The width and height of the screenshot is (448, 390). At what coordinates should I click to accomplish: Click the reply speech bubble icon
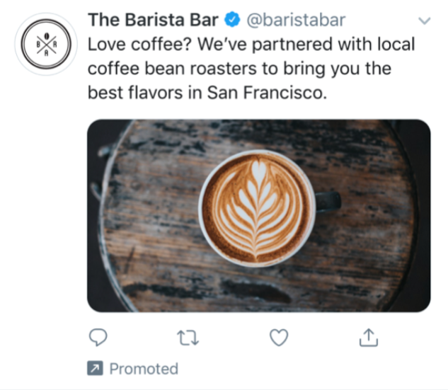[x=98, y=338]
